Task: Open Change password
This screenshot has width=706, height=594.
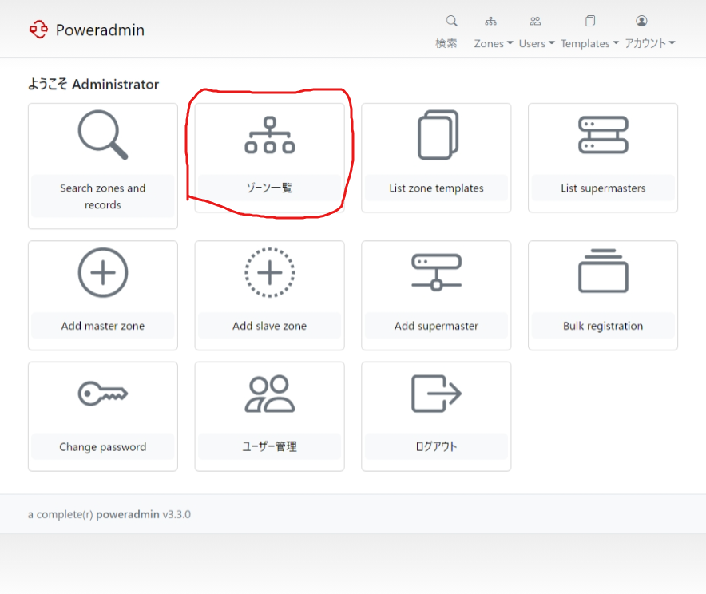Action: tap(103, 446)
